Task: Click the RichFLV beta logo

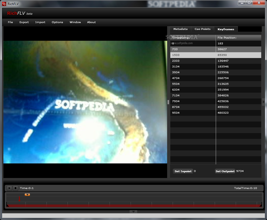Action: click(20, 13)
